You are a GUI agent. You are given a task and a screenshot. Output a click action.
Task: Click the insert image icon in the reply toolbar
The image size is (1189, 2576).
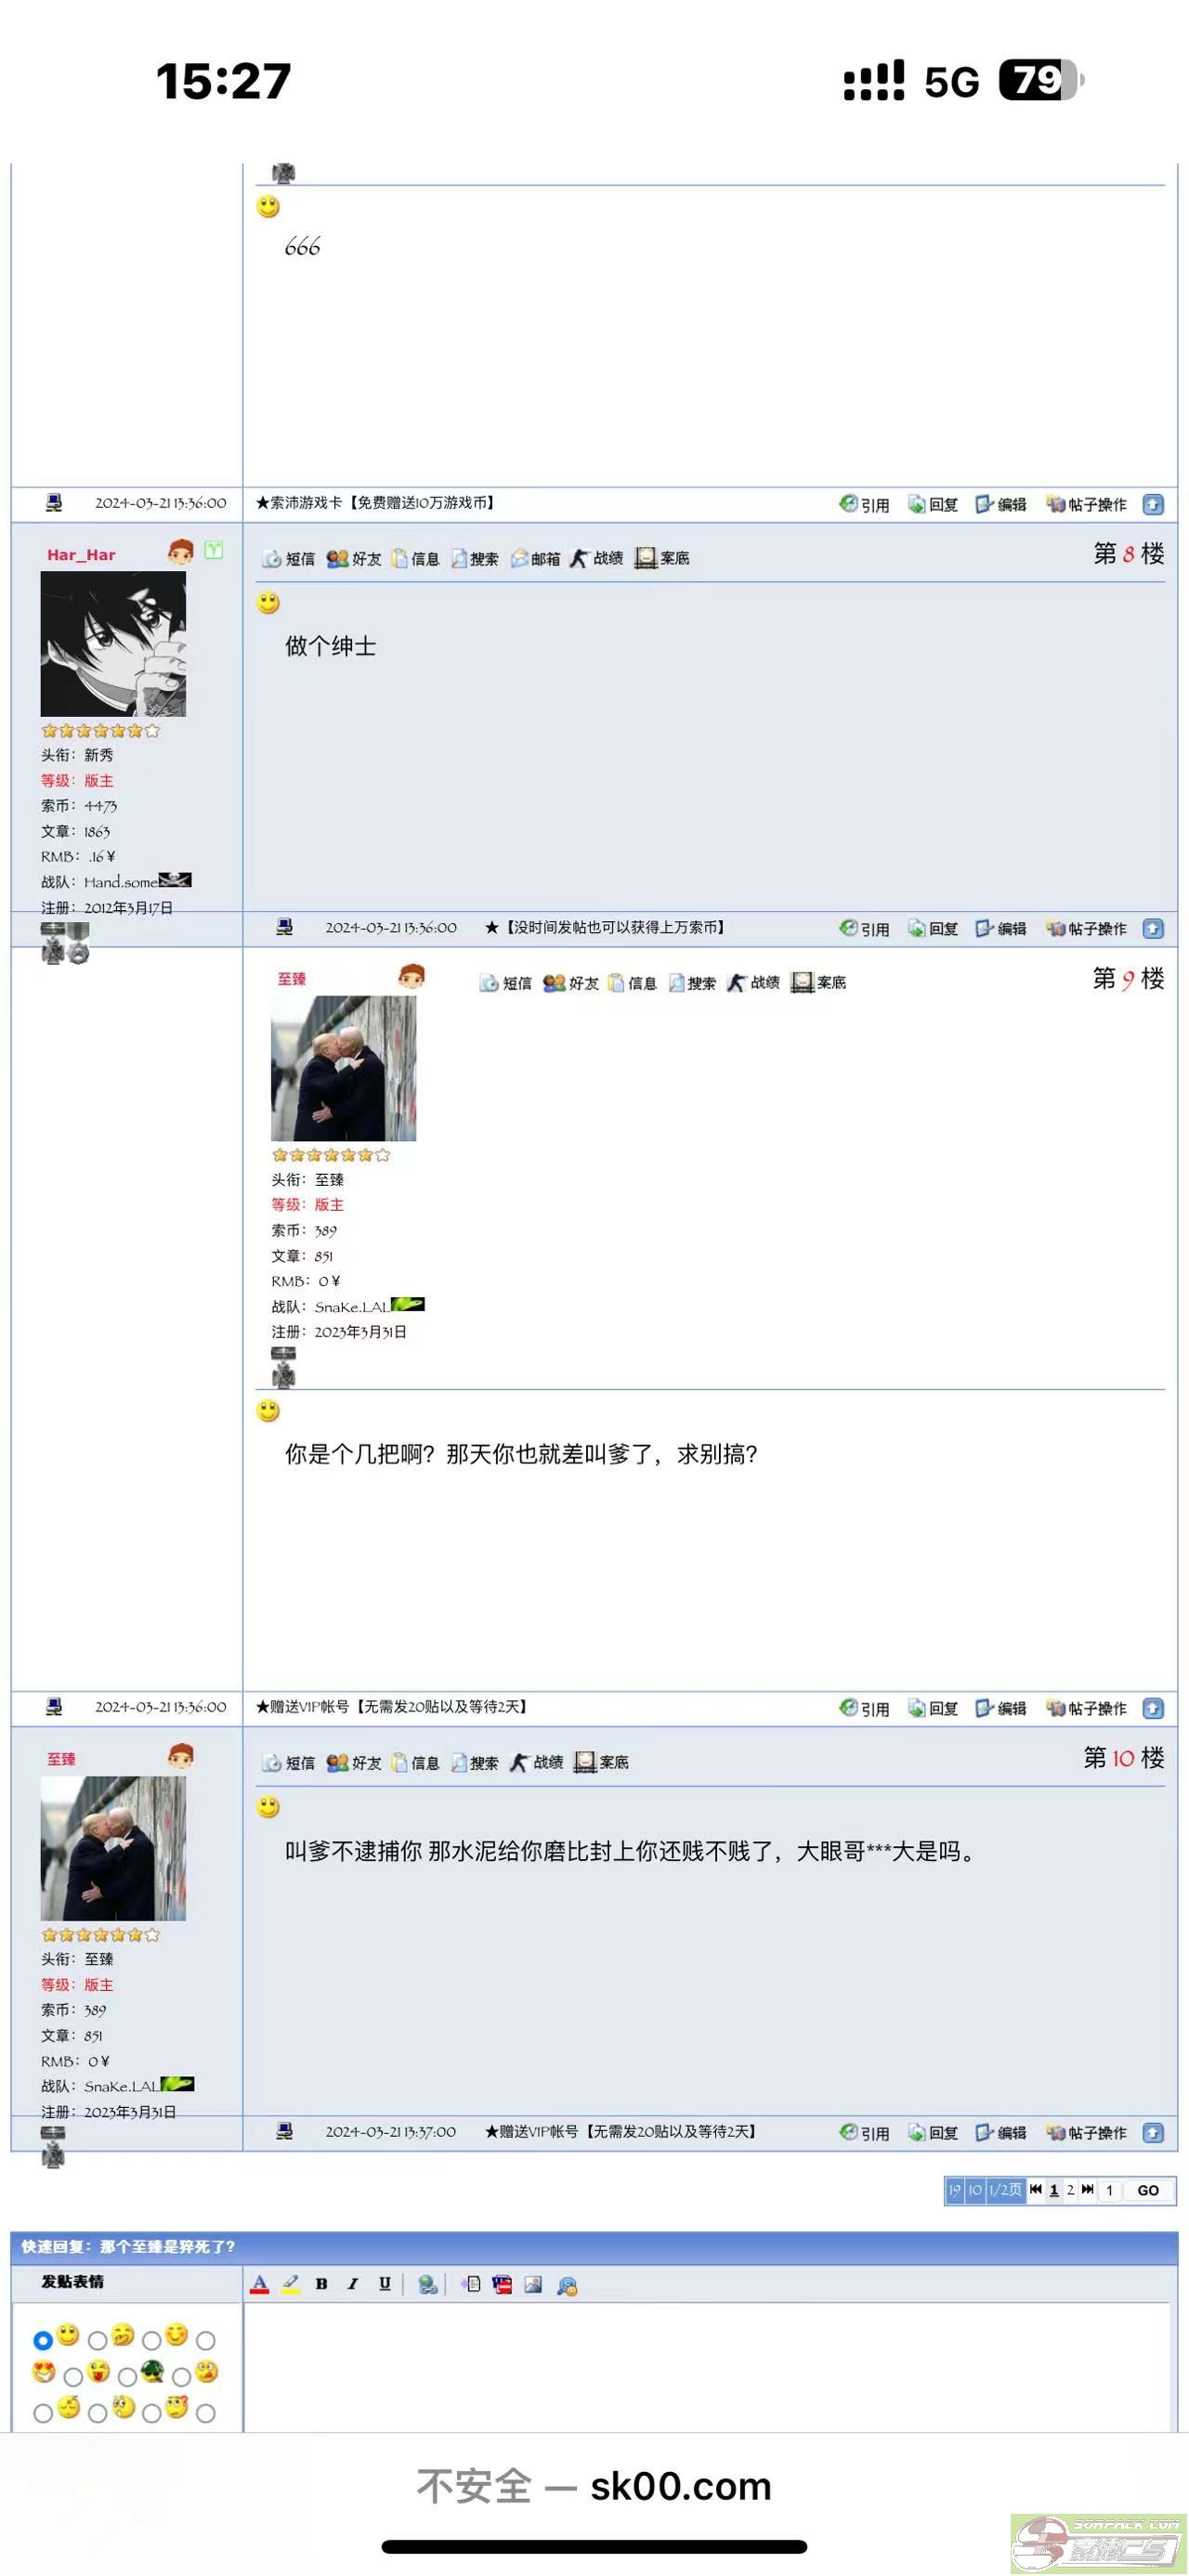click(x=533, y=2284)
